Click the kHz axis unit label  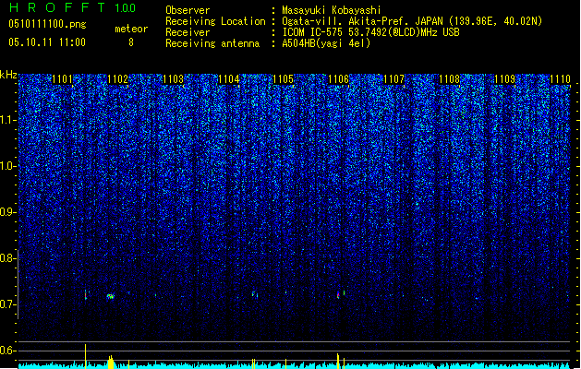tap(8, 75)
